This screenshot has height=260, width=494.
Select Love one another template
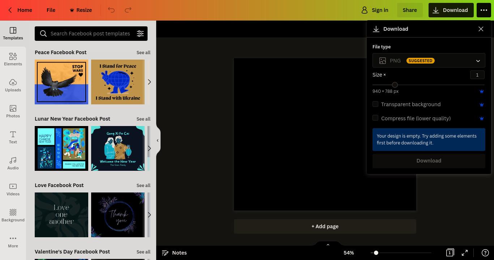[x=61, y=215]
